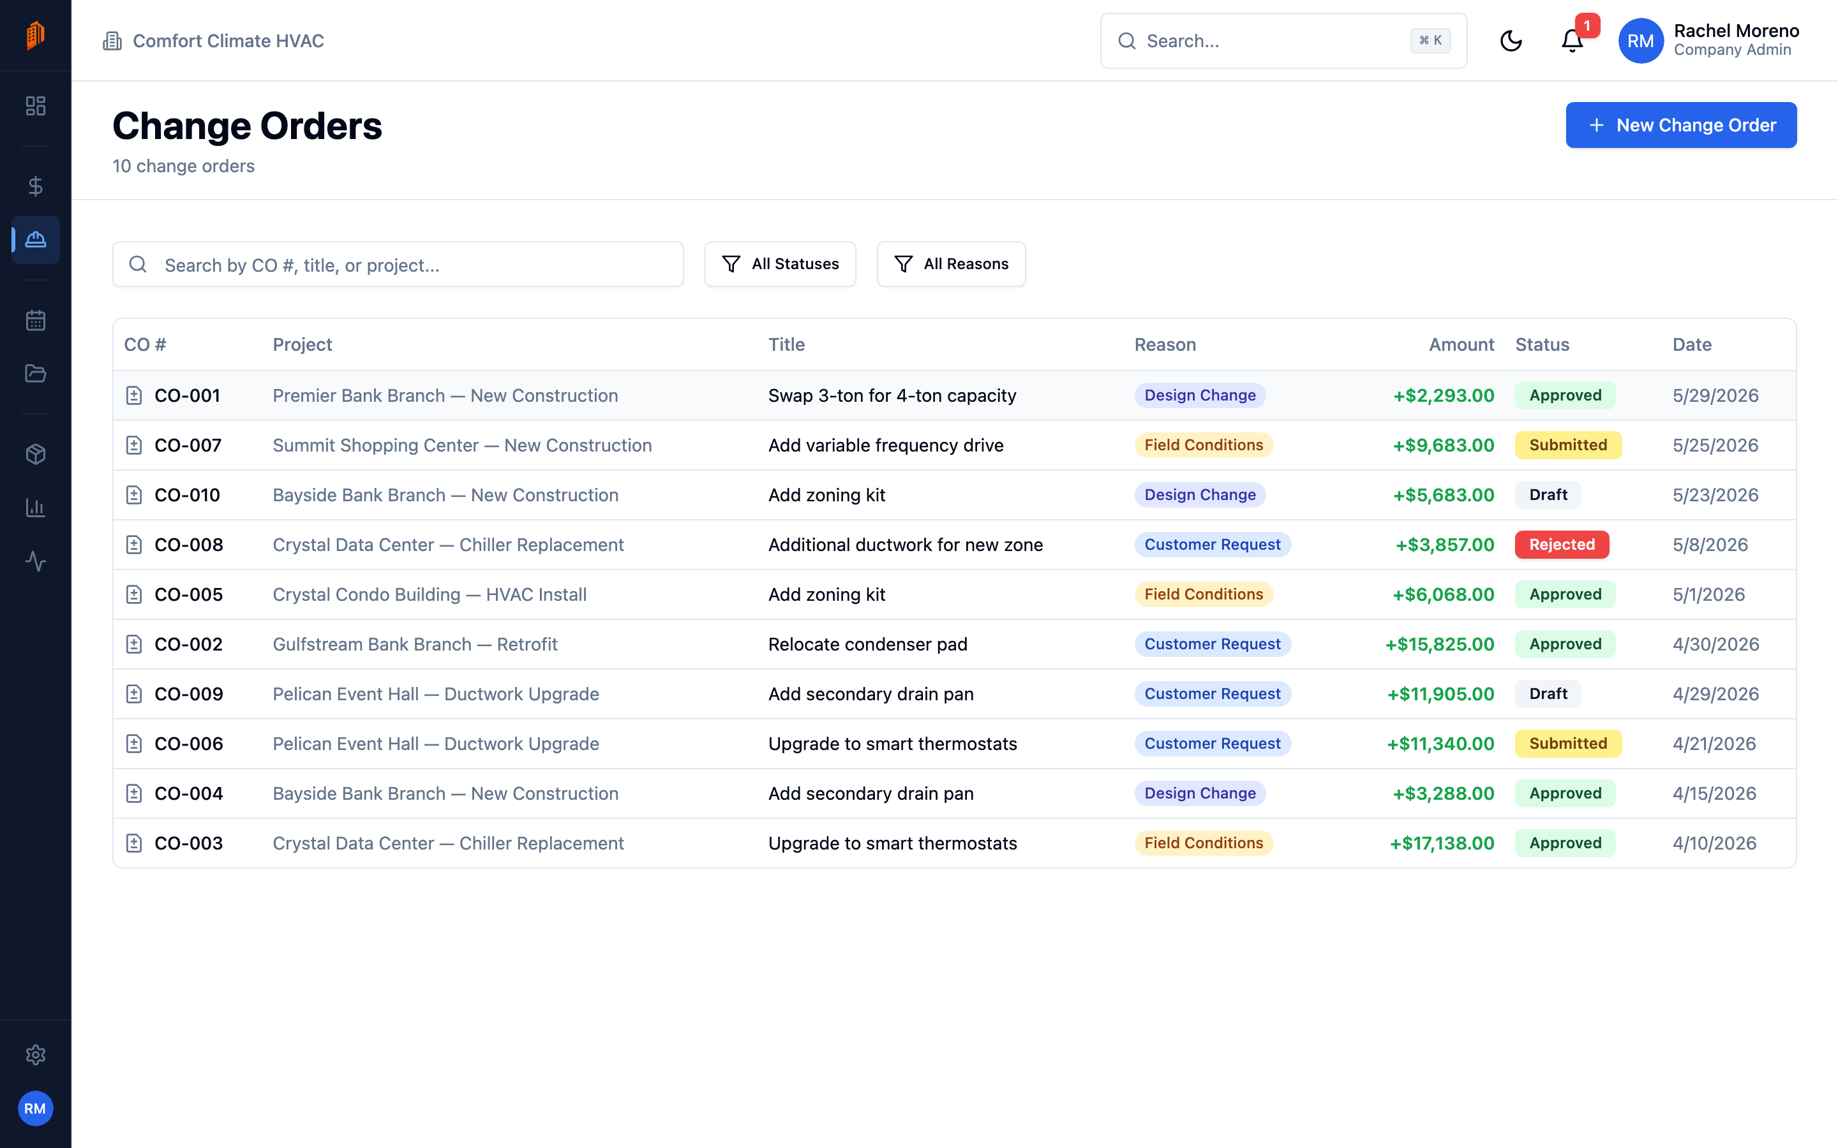Image resolution: width=1838 pixels, height=1148 pixels.
Task: Click Comfort Climate HVAC company name
Action: coord(228,41)
